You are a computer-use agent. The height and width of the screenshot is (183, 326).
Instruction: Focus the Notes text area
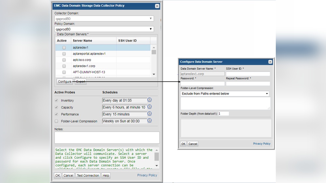click(107, 137)
